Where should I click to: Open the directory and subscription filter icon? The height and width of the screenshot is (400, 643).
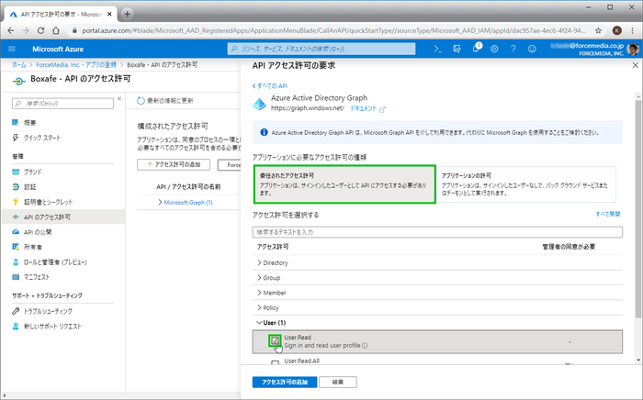click(x=457, y=50)
